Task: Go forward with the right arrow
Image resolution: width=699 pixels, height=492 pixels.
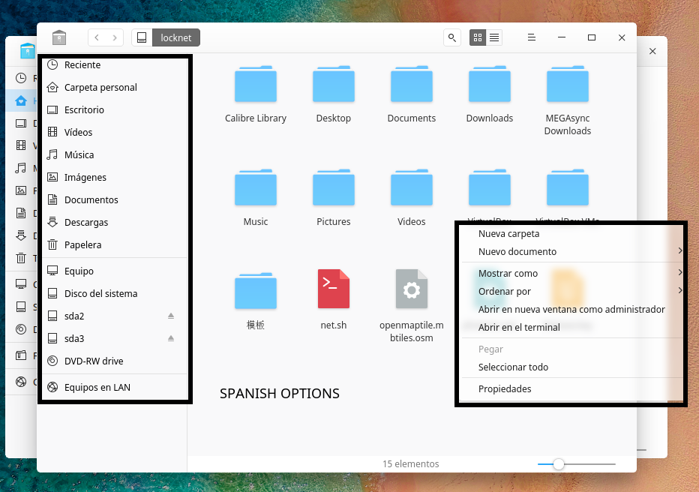Action: click(x=115, y=38)
